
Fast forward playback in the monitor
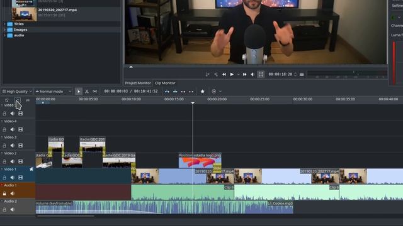(x=245, y=74)
